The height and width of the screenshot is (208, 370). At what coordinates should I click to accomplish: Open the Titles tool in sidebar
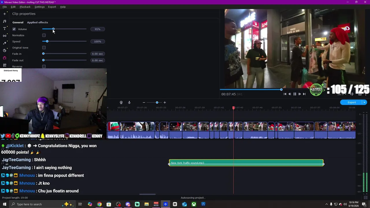(5, 28)
